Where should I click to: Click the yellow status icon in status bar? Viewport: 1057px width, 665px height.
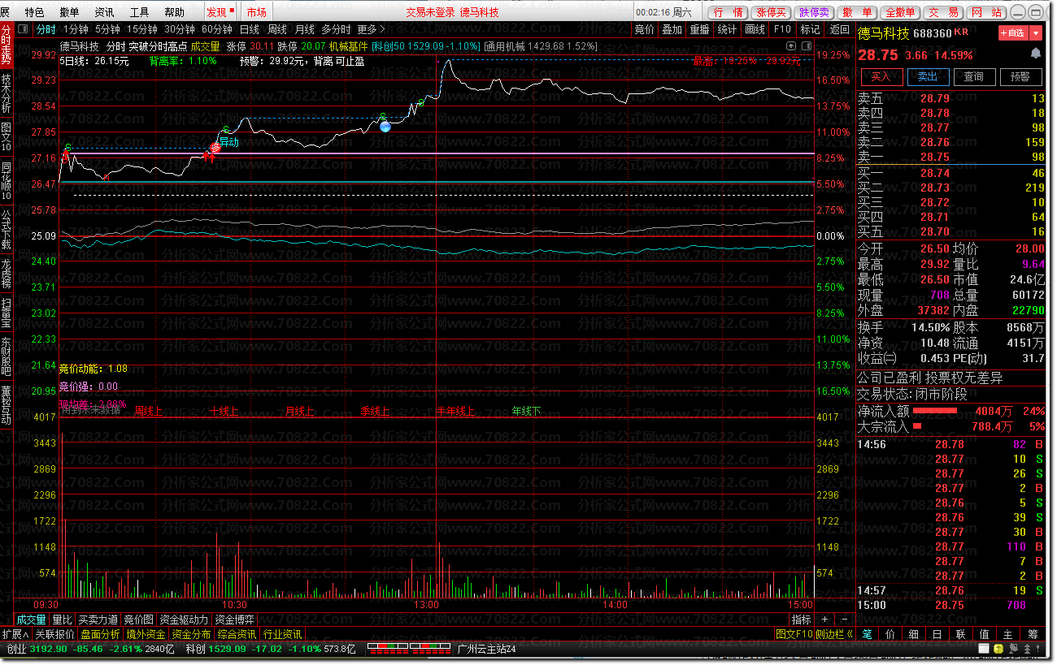(997, 649)
